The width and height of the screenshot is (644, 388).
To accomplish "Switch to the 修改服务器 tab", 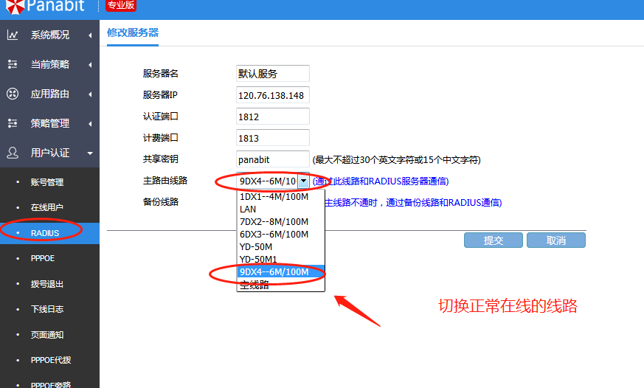I will (x=133, y=32).
